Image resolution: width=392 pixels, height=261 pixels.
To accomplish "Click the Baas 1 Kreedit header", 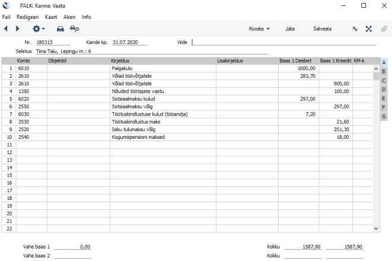I will coord(336,61).
